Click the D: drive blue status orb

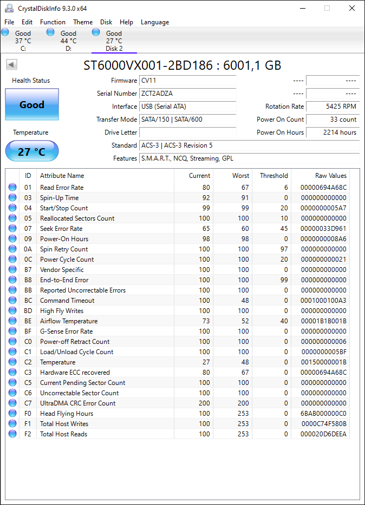pyautogui.click(x=50, y=32)
